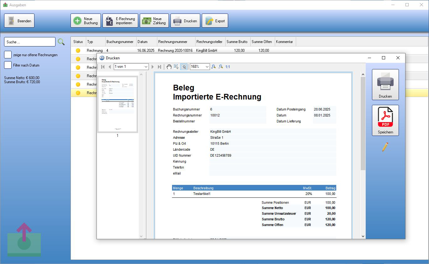Click Drucken in the main toolbar
429x264 pixels.
(185, 21)
